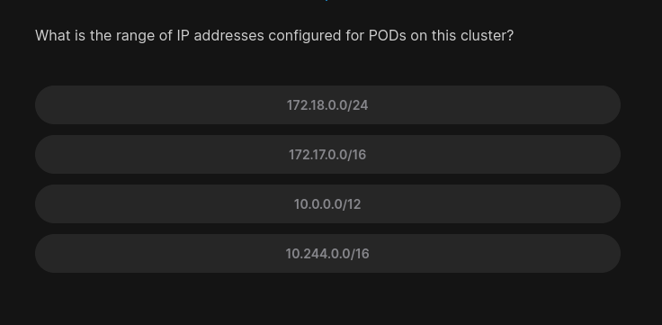This screenshot has width=662, height=325.
Task: Answer with the /24 network option
Action: tap(327, 104)
